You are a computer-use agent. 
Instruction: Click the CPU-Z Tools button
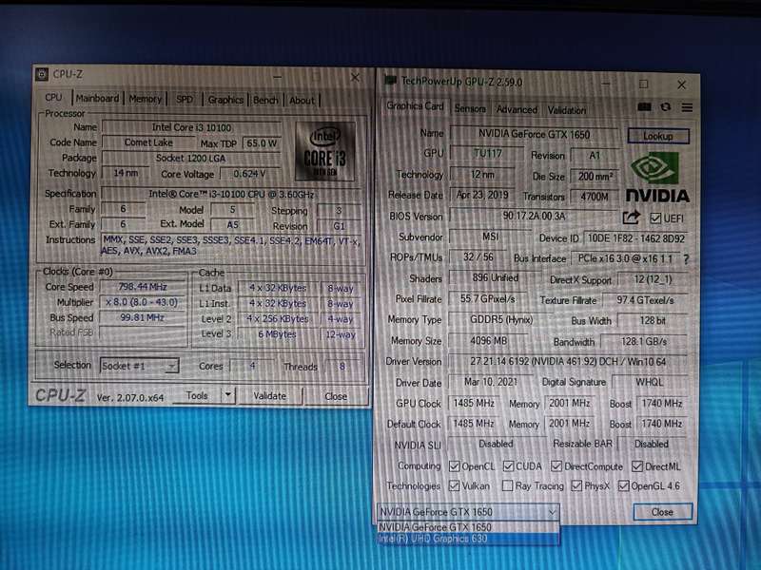tap(198, 395)
